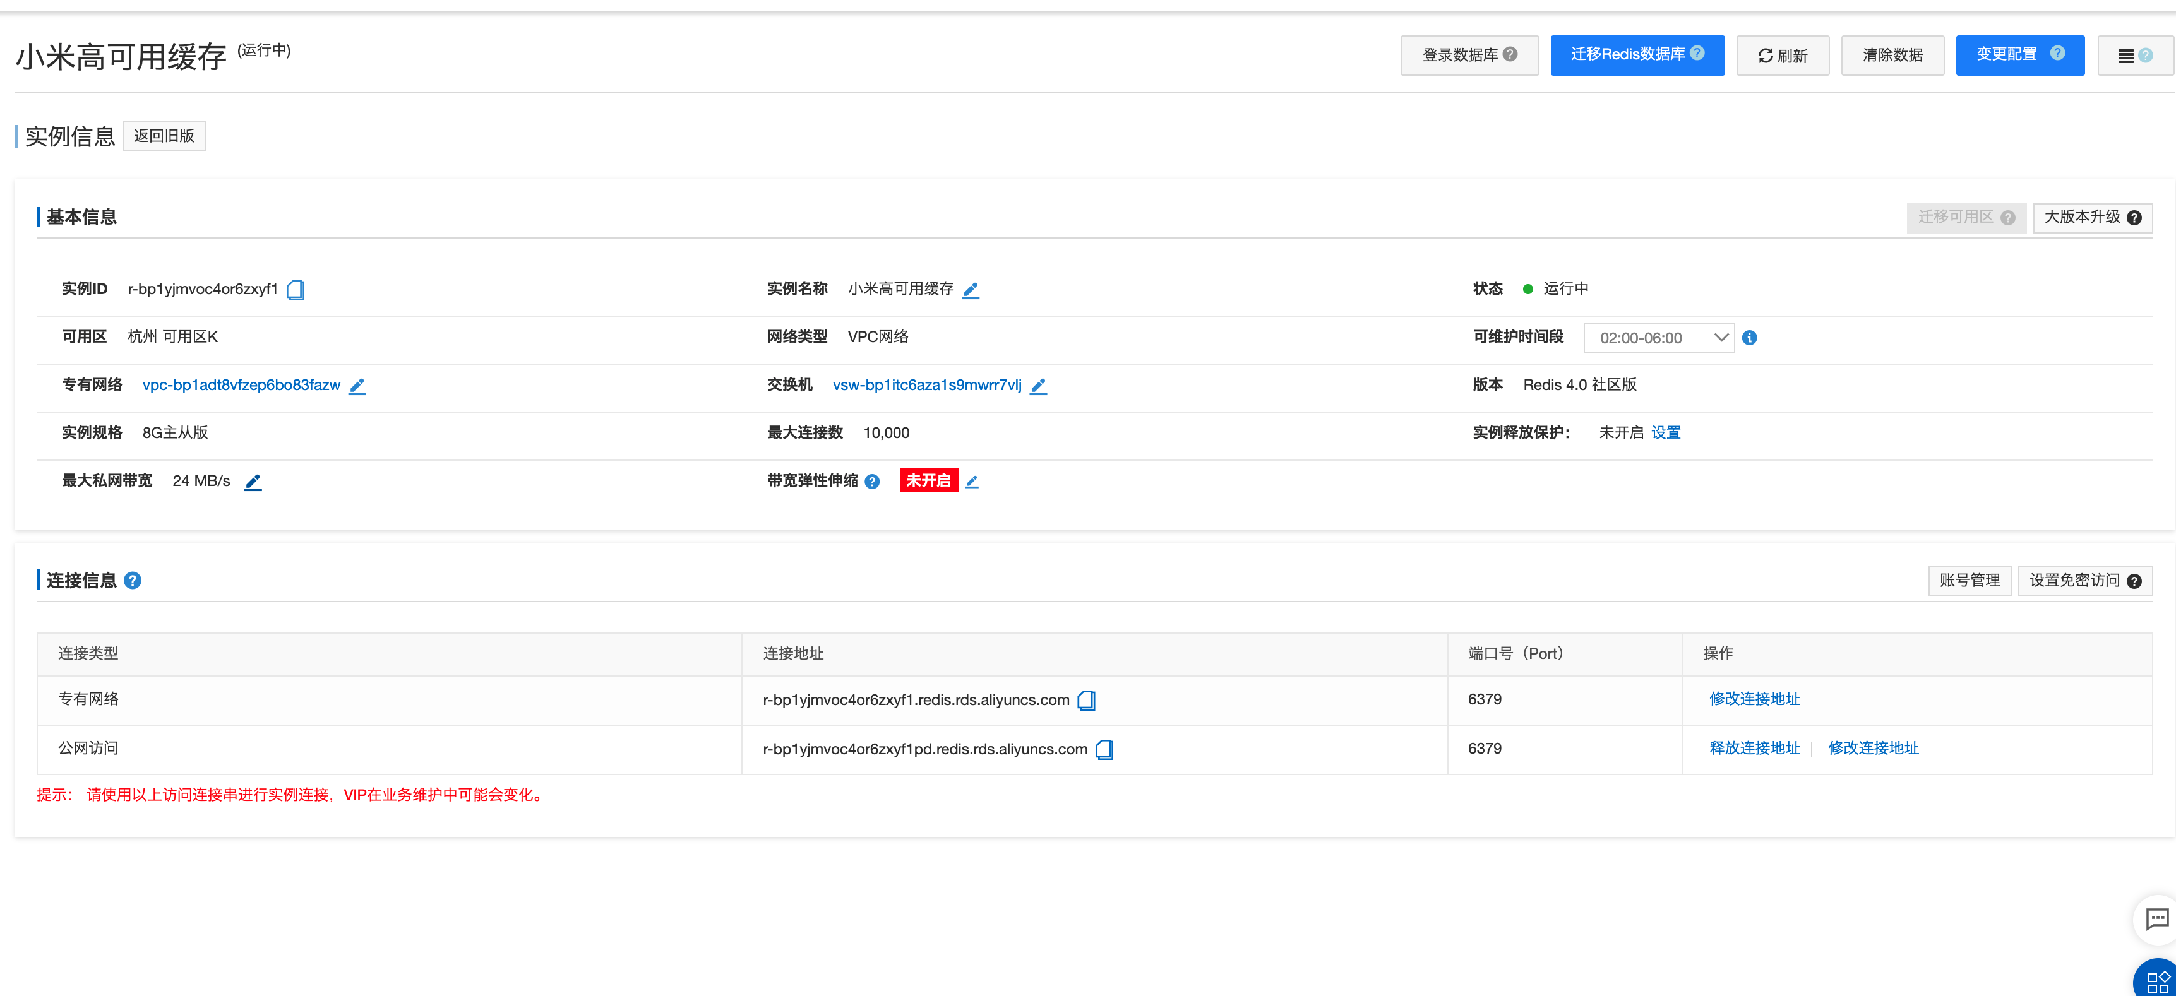
Task: Click 释放连接地址 for public access
Action: pyautogui.click(x=1754, y=748)
